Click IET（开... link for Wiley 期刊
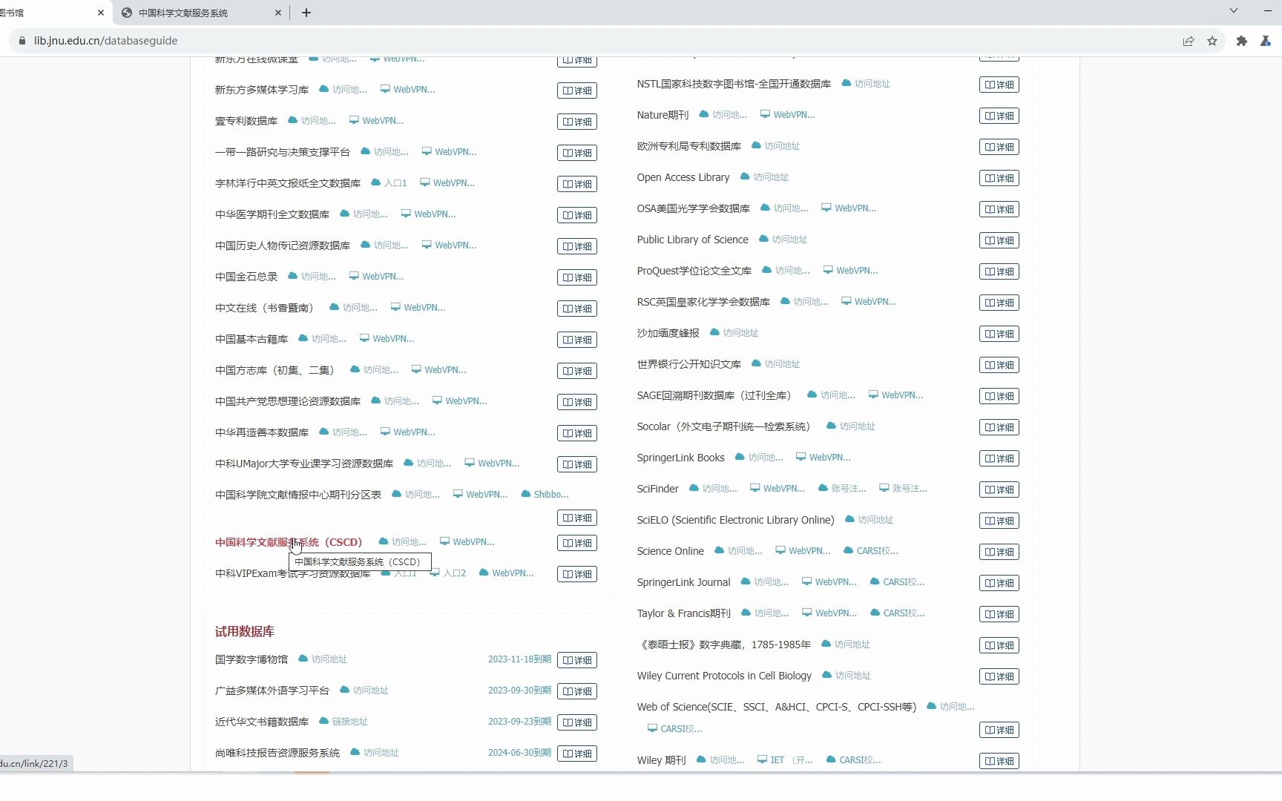Image resolution: width=1282 pixels, height=801 pixels. tap(785, 760)
